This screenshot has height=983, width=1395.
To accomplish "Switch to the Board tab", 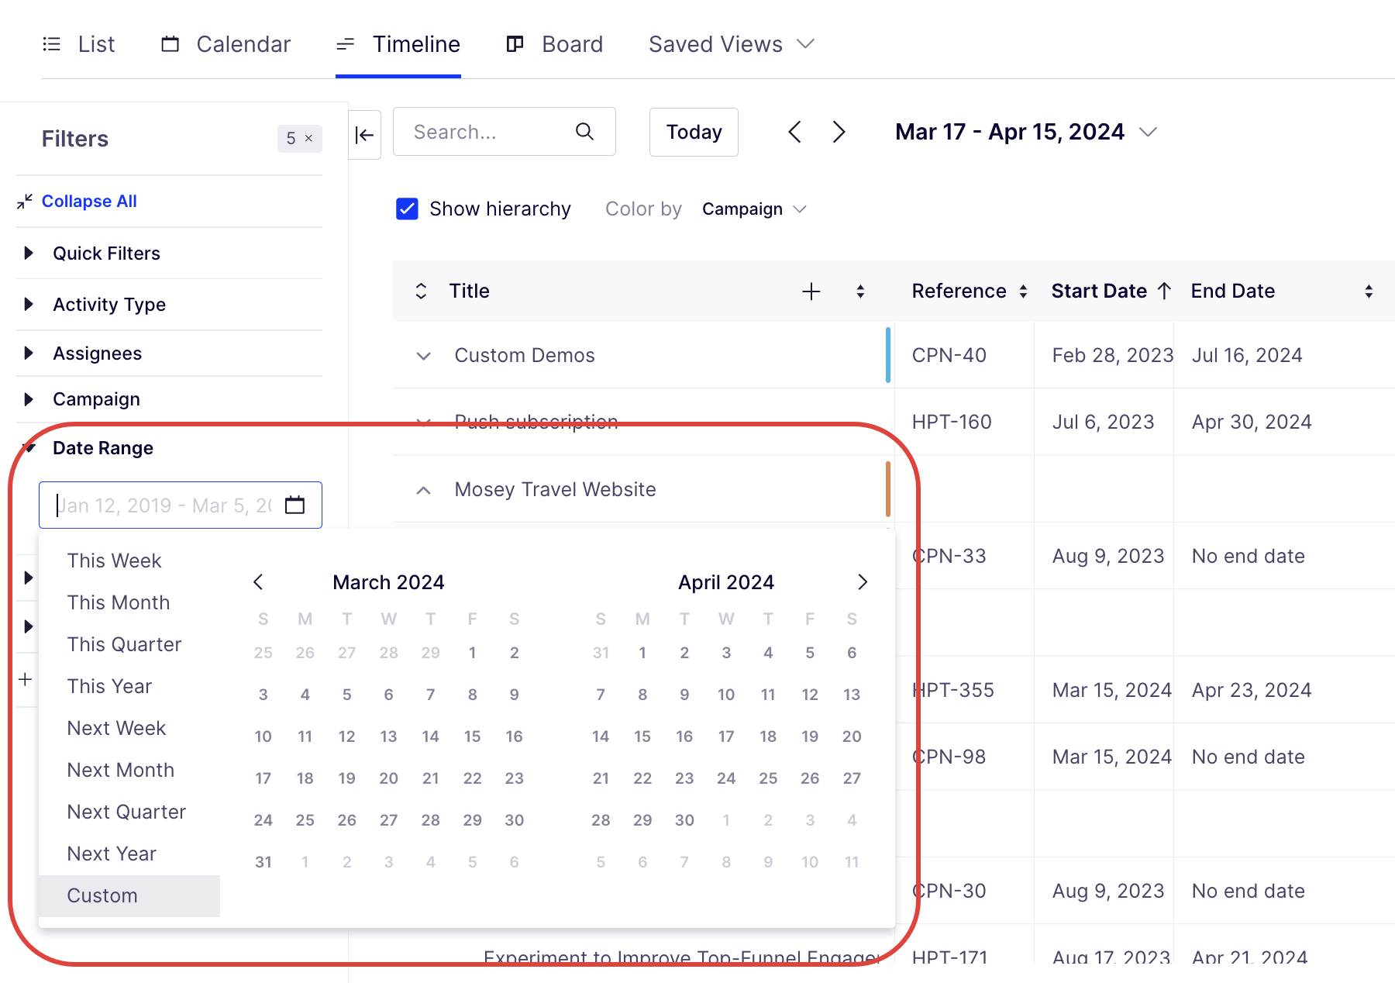I will [554, 44].
